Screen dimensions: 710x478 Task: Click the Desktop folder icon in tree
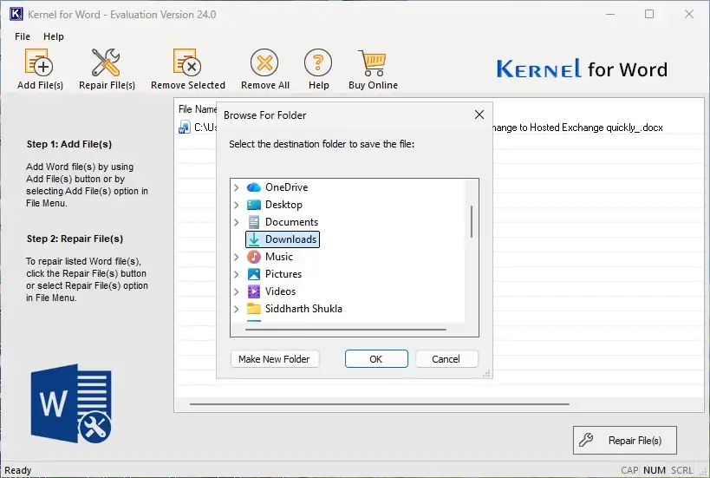coord(253,205)
